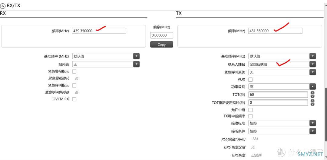Click the TOT重新设定延时 field showing 0

(x=278, y=102)
